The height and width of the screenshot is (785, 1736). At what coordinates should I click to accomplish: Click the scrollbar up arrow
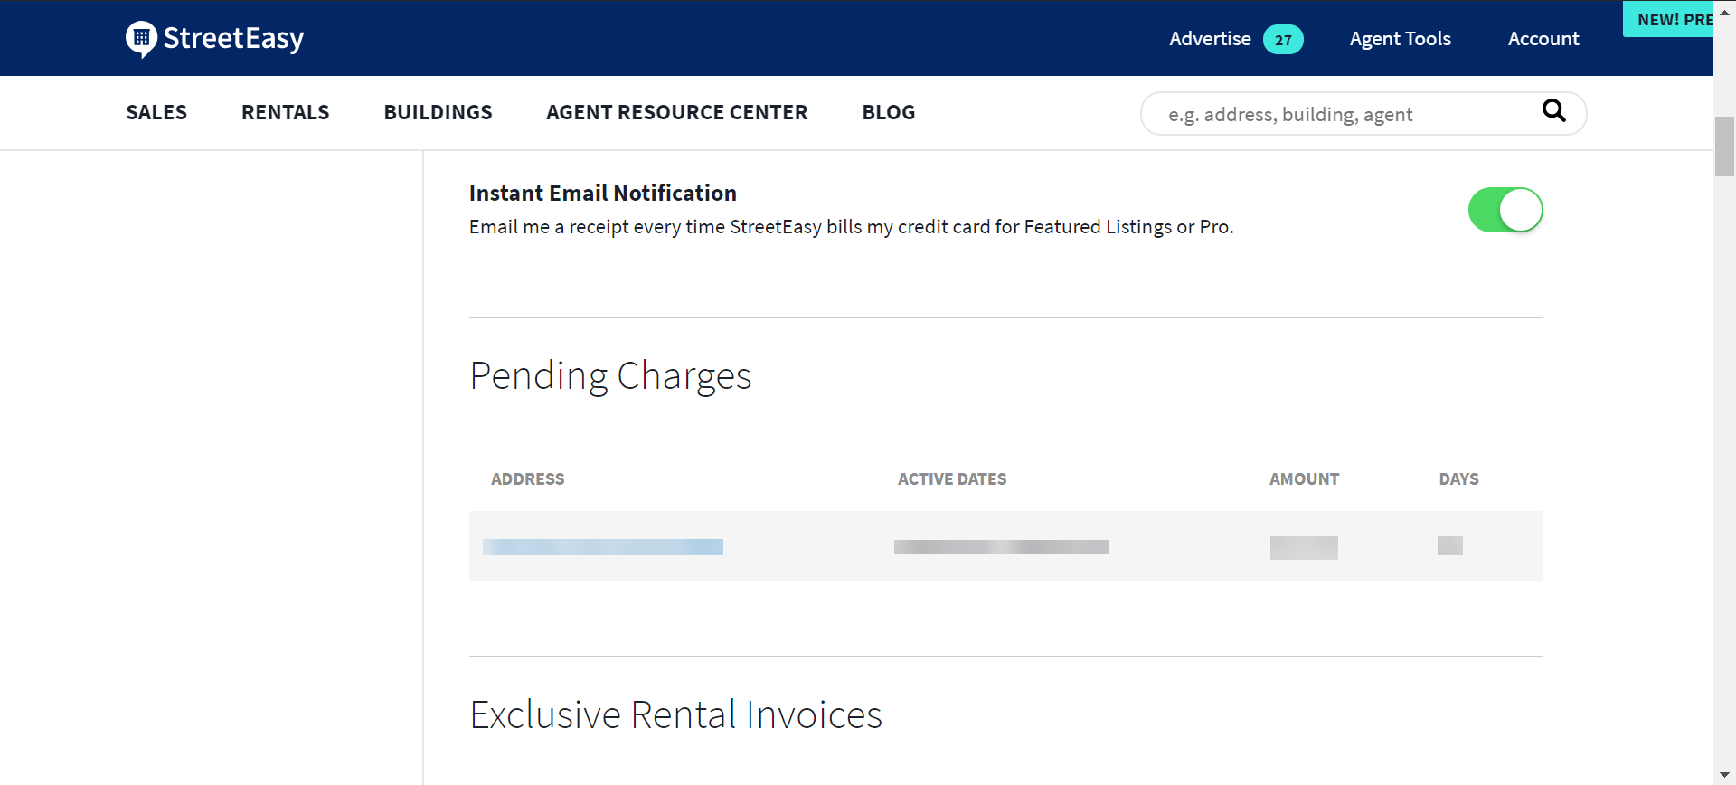point(1724,13)
